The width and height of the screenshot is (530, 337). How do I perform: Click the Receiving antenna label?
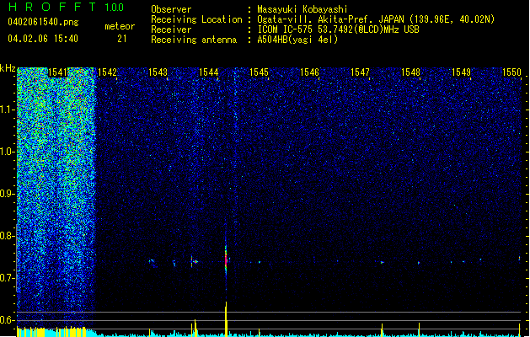[194, 40]
